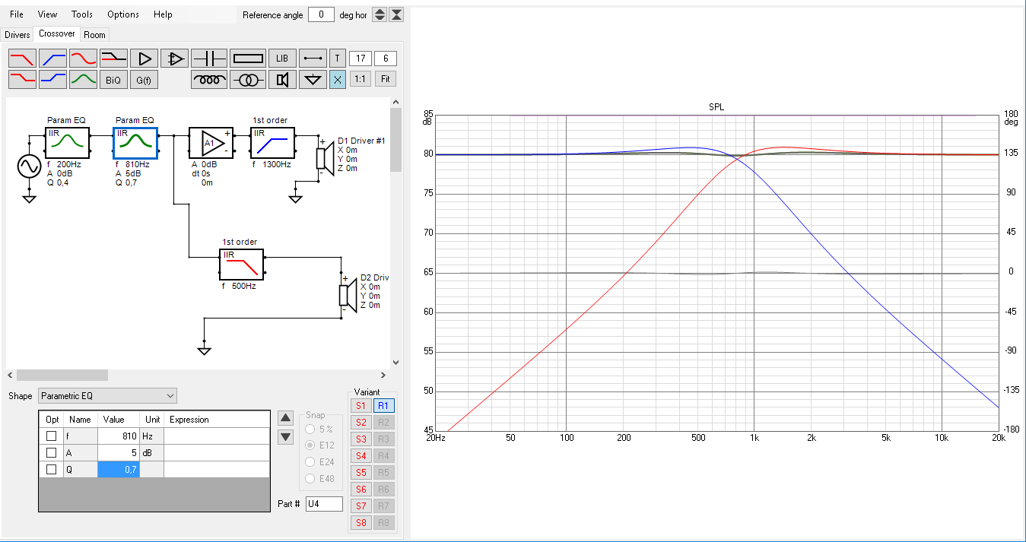
Task: Click the Value cell showing 810
Action: (119, 436)
